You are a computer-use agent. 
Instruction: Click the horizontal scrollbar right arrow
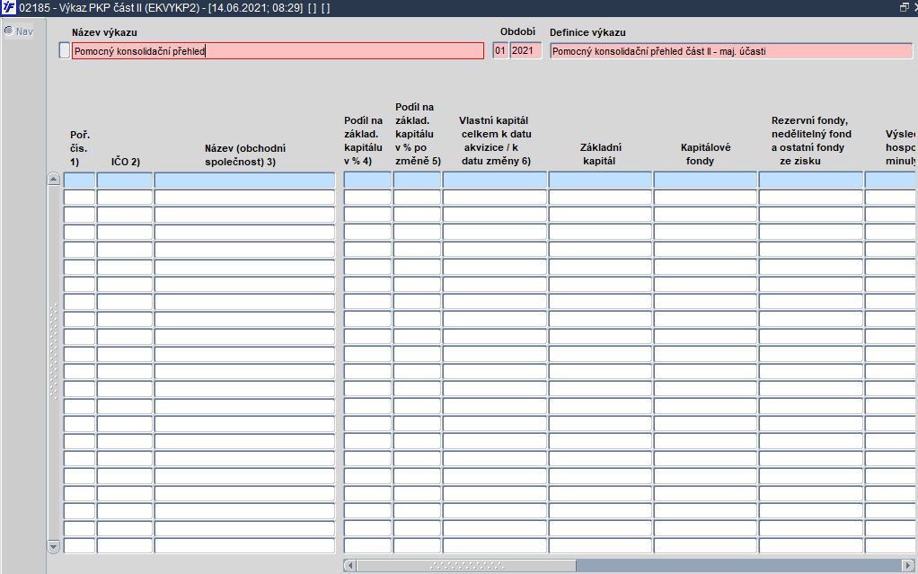point(909,566)
